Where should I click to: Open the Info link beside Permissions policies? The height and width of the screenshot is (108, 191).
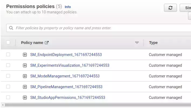(68, 7)
